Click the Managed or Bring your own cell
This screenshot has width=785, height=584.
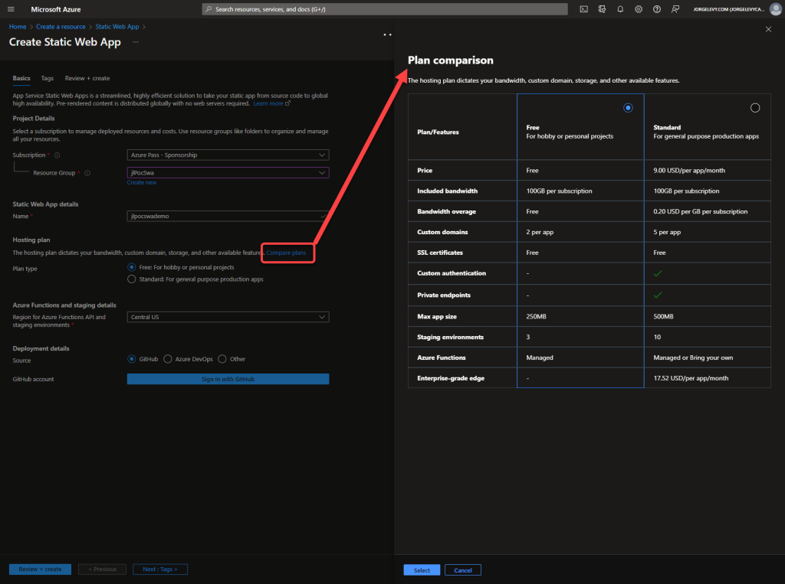708,357
